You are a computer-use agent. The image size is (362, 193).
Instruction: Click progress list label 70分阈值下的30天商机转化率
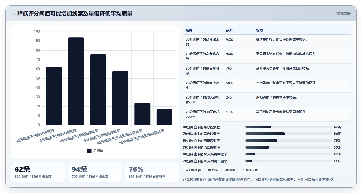point(205,161)
